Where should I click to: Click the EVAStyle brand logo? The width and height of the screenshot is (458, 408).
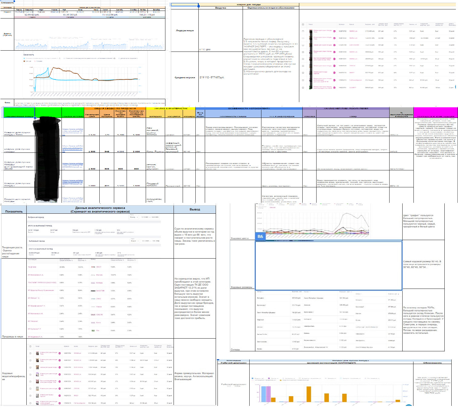pyautogui.click(x=93, y=283)
